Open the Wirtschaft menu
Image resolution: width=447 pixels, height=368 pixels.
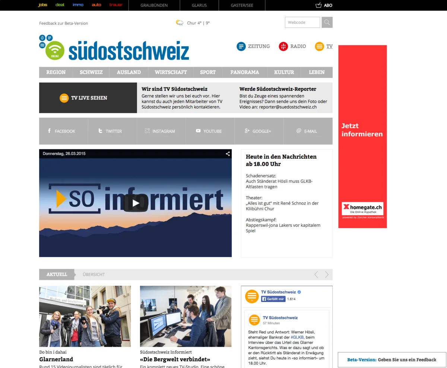tap(171, 72)
